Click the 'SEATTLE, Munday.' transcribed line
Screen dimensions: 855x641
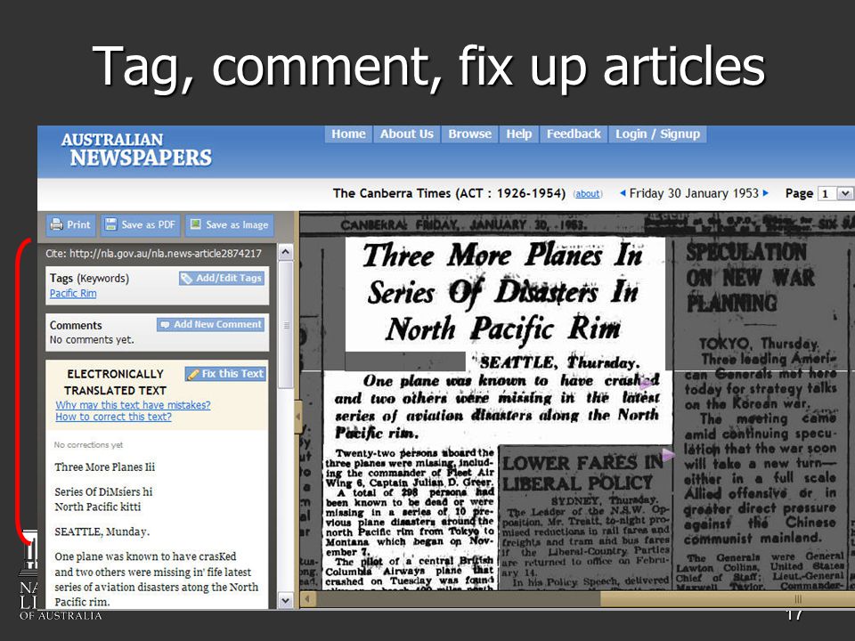pos(102,532)
